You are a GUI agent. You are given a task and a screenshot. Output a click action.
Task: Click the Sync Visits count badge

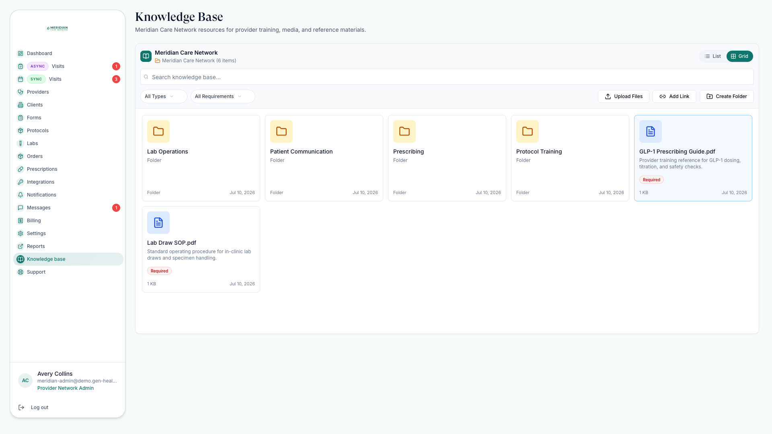116,79
